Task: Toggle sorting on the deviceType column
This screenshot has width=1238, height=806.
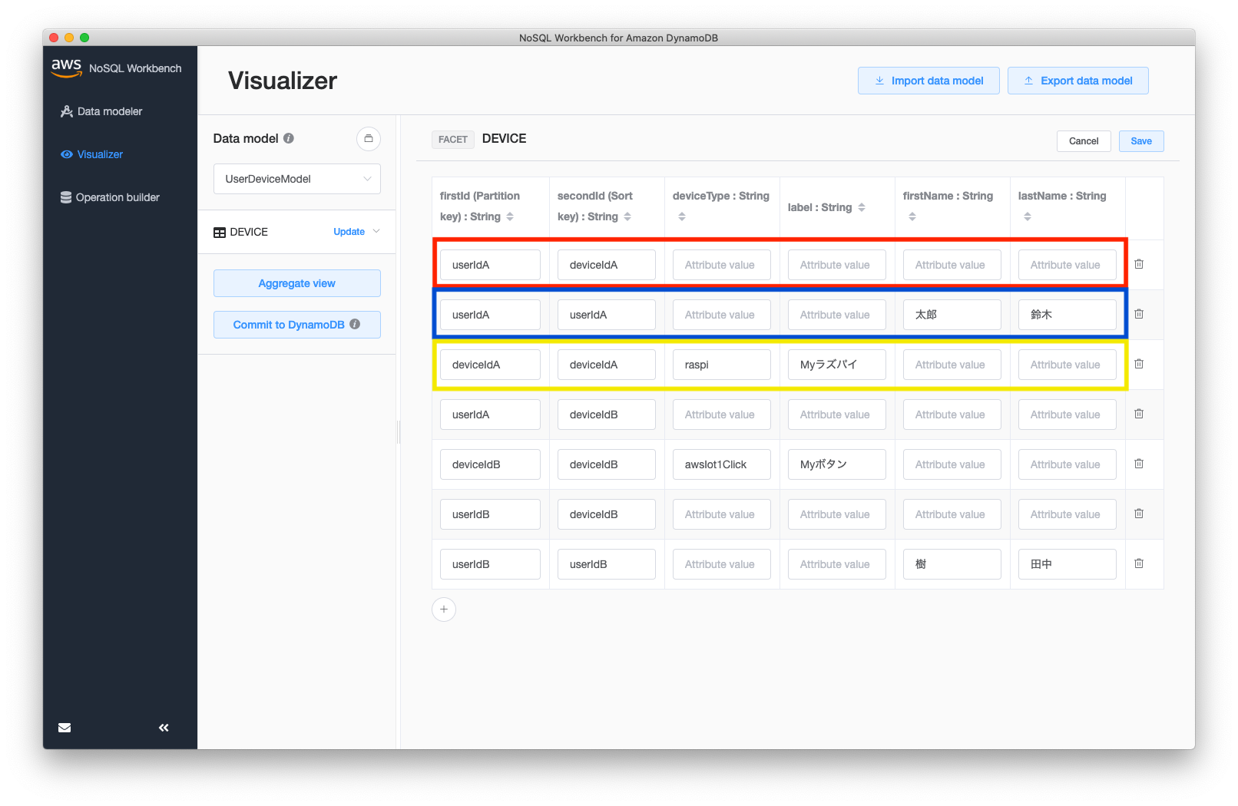Action: 681,216
